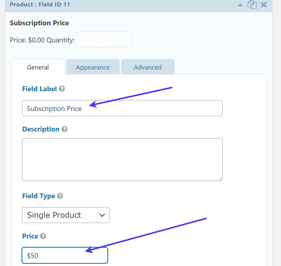The width and height of the screenshot is (281, 266).
Task: Click the Subscription Price preview heading
Action: click(x=39, y=23)
